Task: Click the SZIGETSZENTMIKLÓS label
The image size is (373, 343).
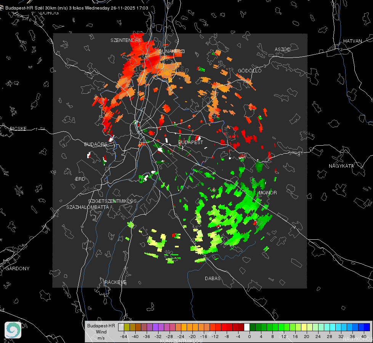Action: 112,201
